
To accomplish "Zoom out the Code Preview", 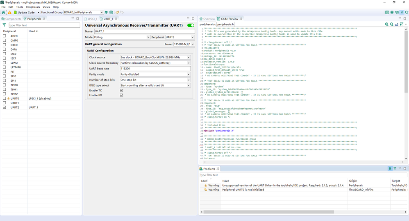I will coord(391,24).
